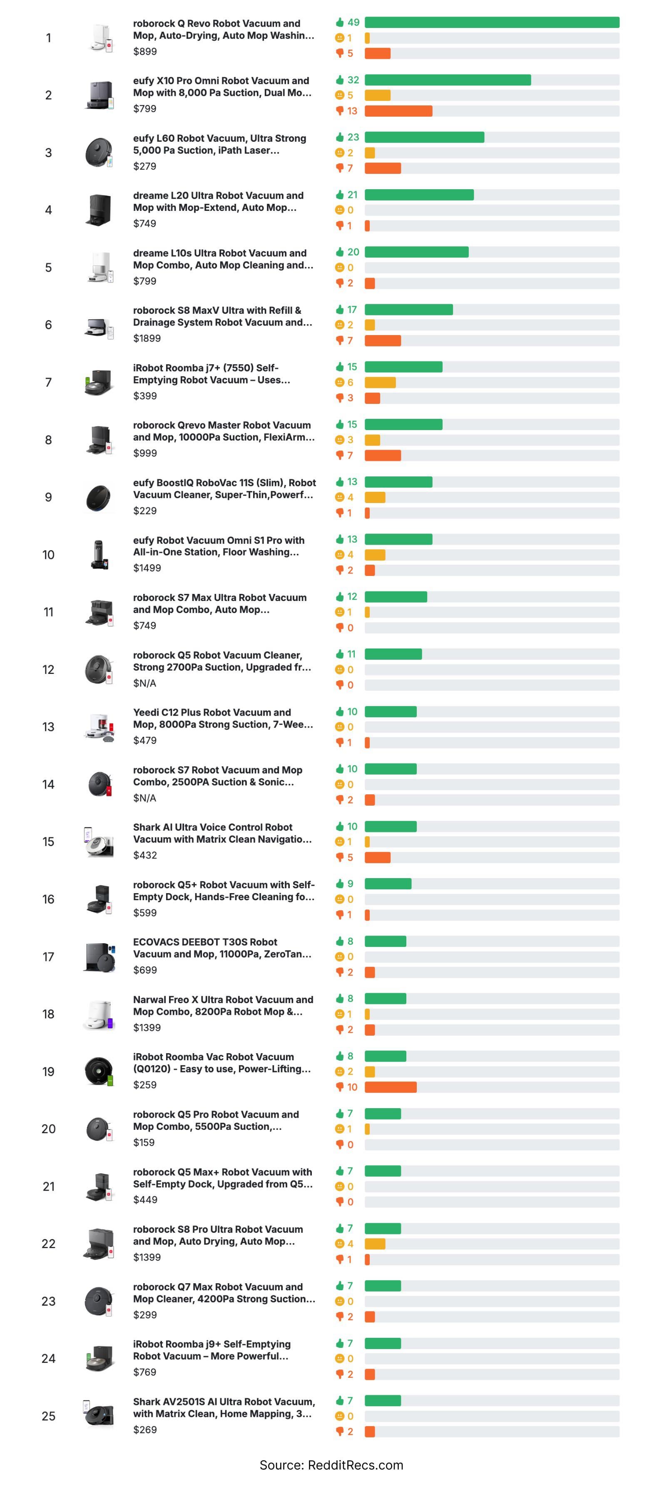Viewport: 652px width, 1487px height.
Task: Click the yellow neutral bar for roborock S8 Pro Ultra
Action: (x=375, y=1244)
